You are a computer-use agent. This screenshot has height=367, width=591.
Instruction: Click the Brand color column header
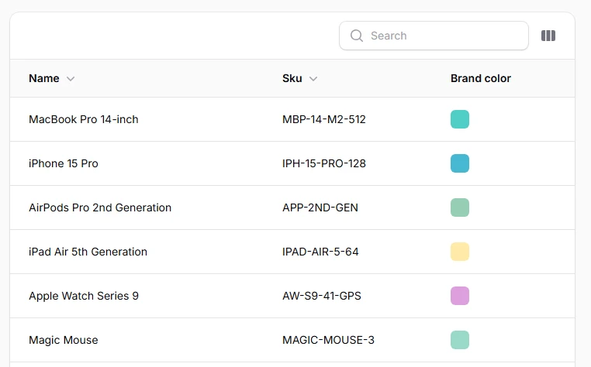coord(481,78)
